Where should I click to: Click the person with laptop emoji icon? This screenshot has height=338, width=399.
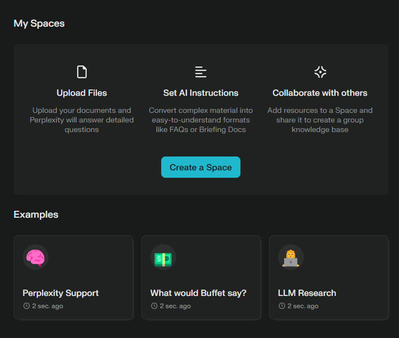coord(290,258)
